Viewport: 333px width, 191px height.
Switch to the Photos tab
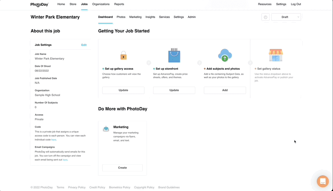[121, 17]
